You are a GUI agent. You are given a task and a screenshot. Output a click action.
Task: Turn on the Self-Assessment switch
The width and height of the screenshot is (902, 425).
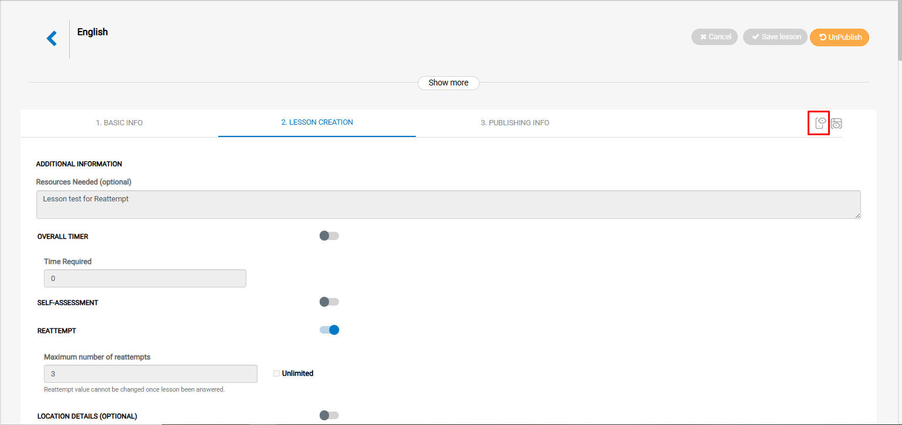pyautogui.click(x=329, y=302)
